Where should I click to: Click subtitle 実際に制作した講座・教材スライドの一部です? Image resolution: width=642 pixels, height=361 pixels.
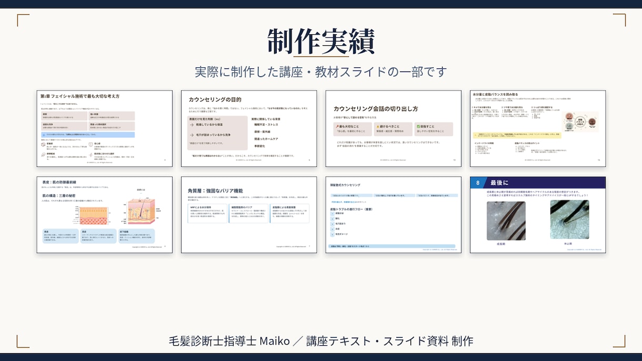click(321, 72)
